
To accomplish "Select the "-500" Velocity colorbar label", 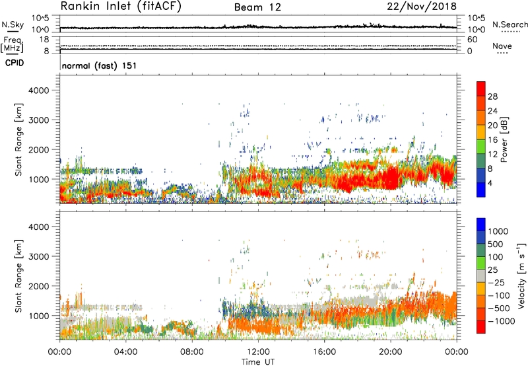I will coord(498,309).
